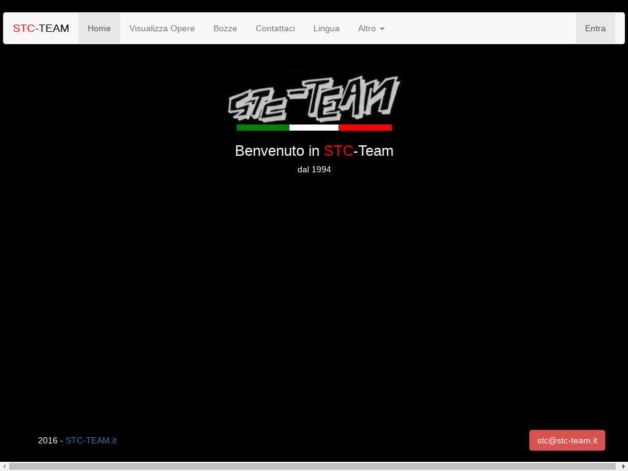This screenshot has height=471, width=628.
Task: Click the horizontal scrollbar left arrow
Action: click(x=4, y=467)
